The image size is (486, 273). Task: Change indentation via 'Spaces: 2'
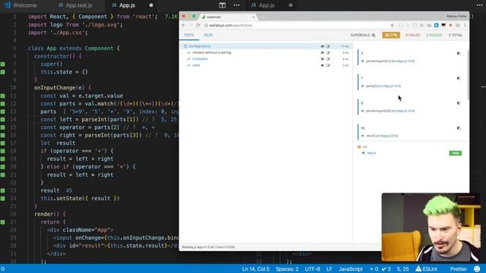click(x=287, y=269)
